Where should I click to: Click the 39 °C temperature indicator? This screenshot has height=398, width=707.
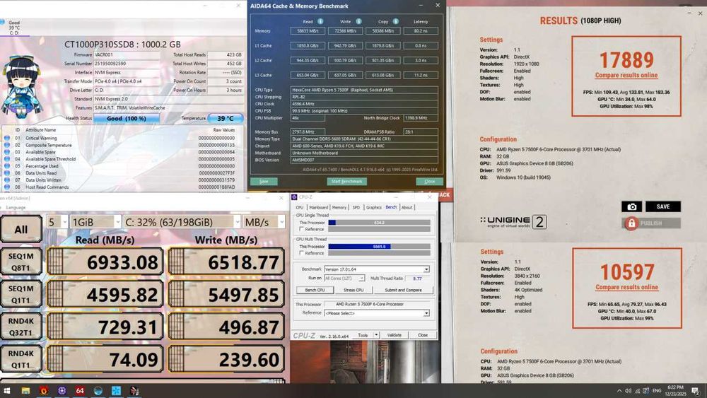click(226, 118)
